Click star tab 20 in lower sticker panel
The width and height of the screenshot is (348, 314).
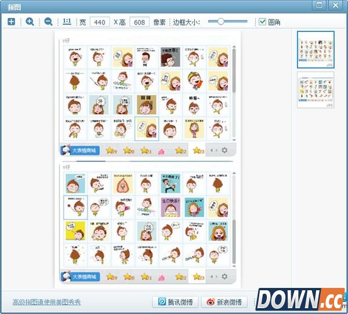click(129, 277)
